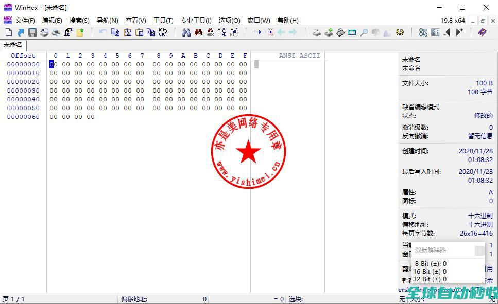Click the Save floppy disk icon
Screen dimensions: 498x304
point(32,32)
